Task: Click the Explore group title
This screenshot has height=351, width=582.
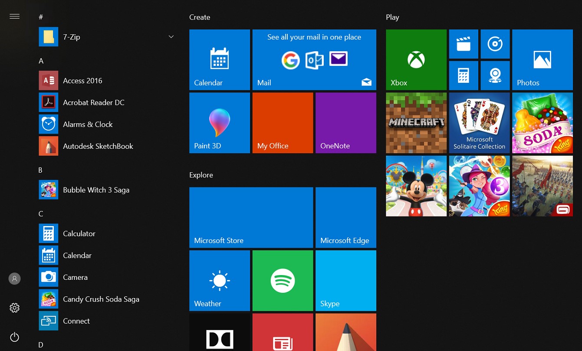Action: pos(201,175)
